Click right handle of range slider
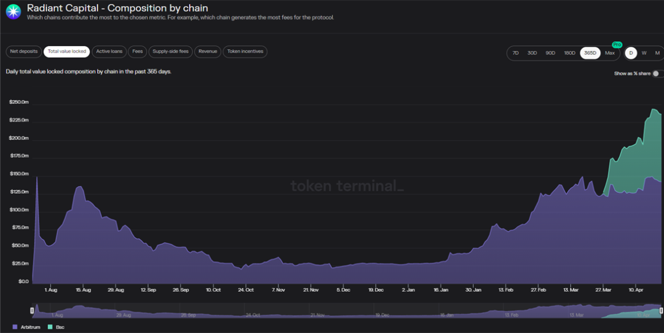The height and width of the screenshot is (333, 664). 662,310
